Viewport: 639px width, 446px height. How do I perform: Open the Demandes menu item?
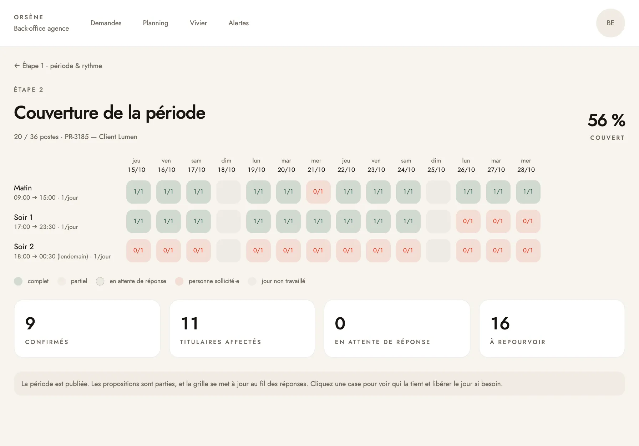106,23
